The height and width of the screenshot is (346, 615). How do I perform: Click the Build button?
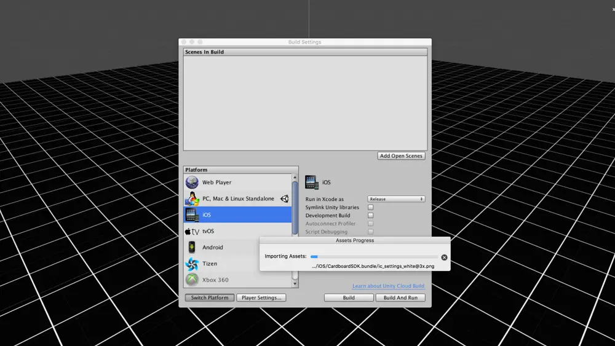pos(349,298)
